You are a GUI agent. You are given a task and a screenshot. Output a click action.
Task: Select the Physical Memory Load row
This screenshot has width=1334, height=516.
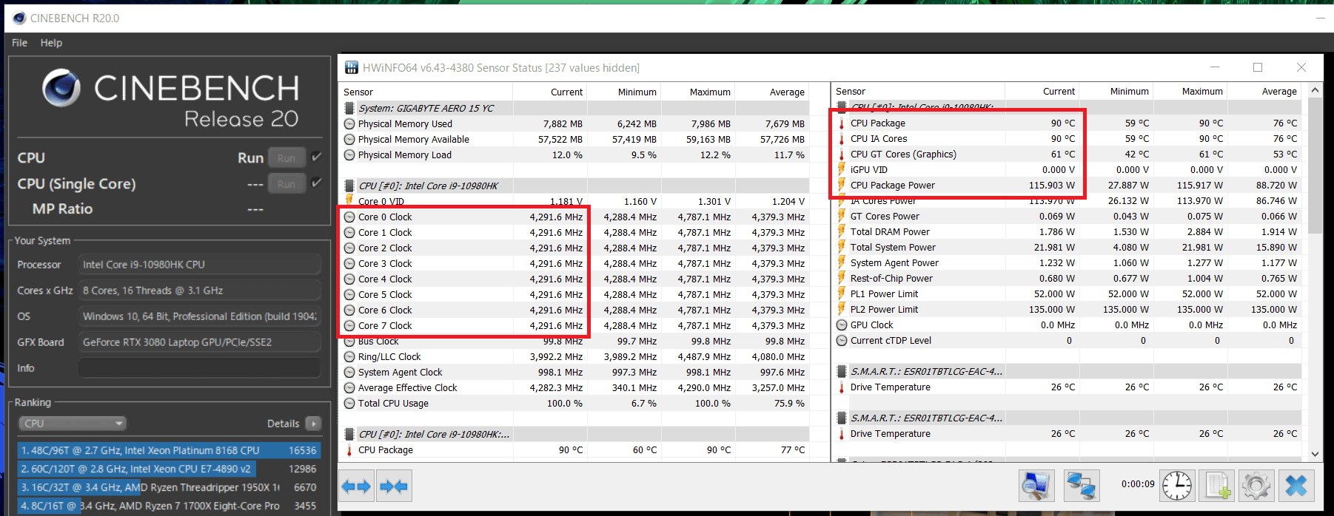[x=574, y=155]
